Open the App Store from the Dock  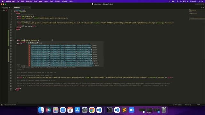tap(77, 110)
